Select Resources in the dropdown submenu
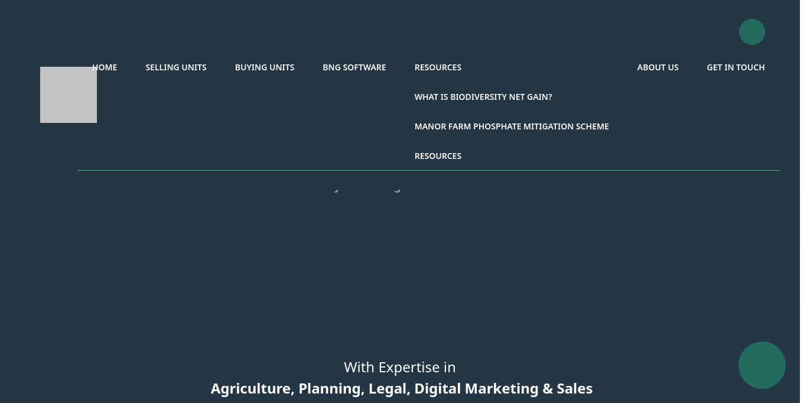 pos(438,156)
